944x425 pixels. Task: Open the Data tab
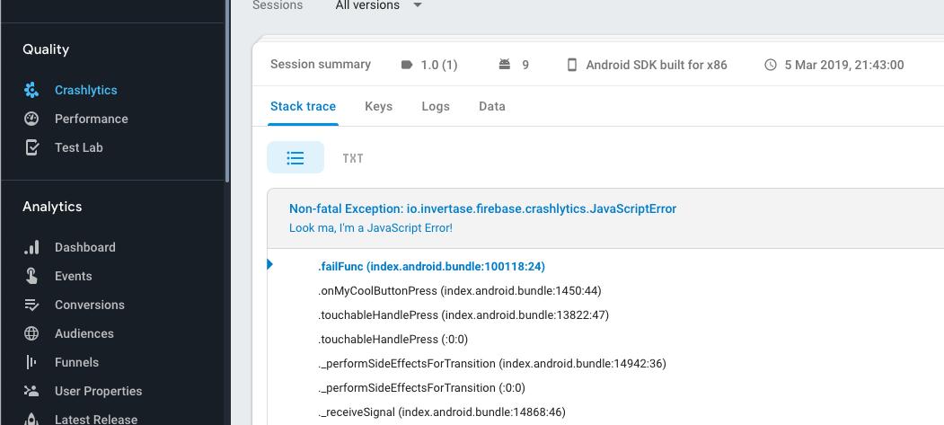click(x=492, y=107)
